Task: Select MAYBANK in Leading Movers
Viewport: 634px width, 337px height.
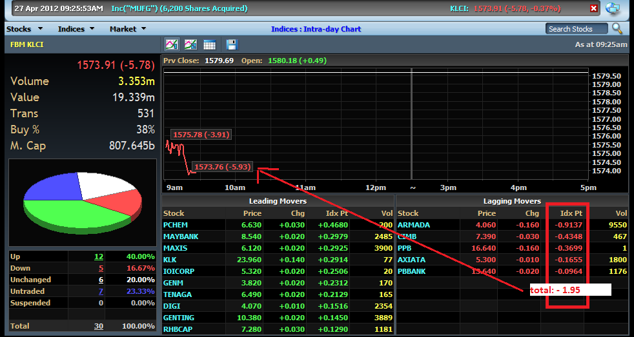Action: tap(181, 236)
